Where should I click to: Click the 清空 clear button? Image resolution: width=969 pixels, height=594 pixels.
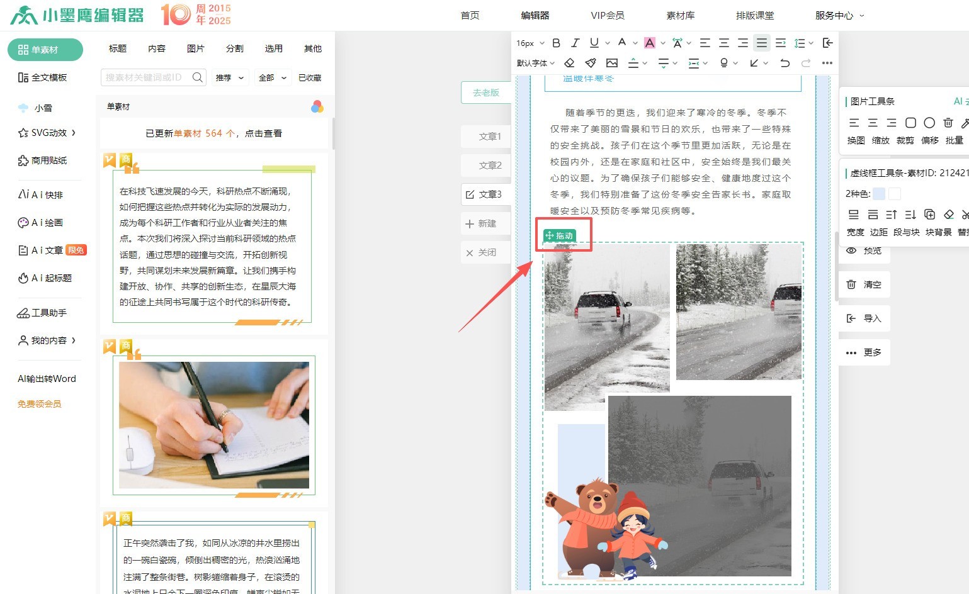(x=864, y=284)
